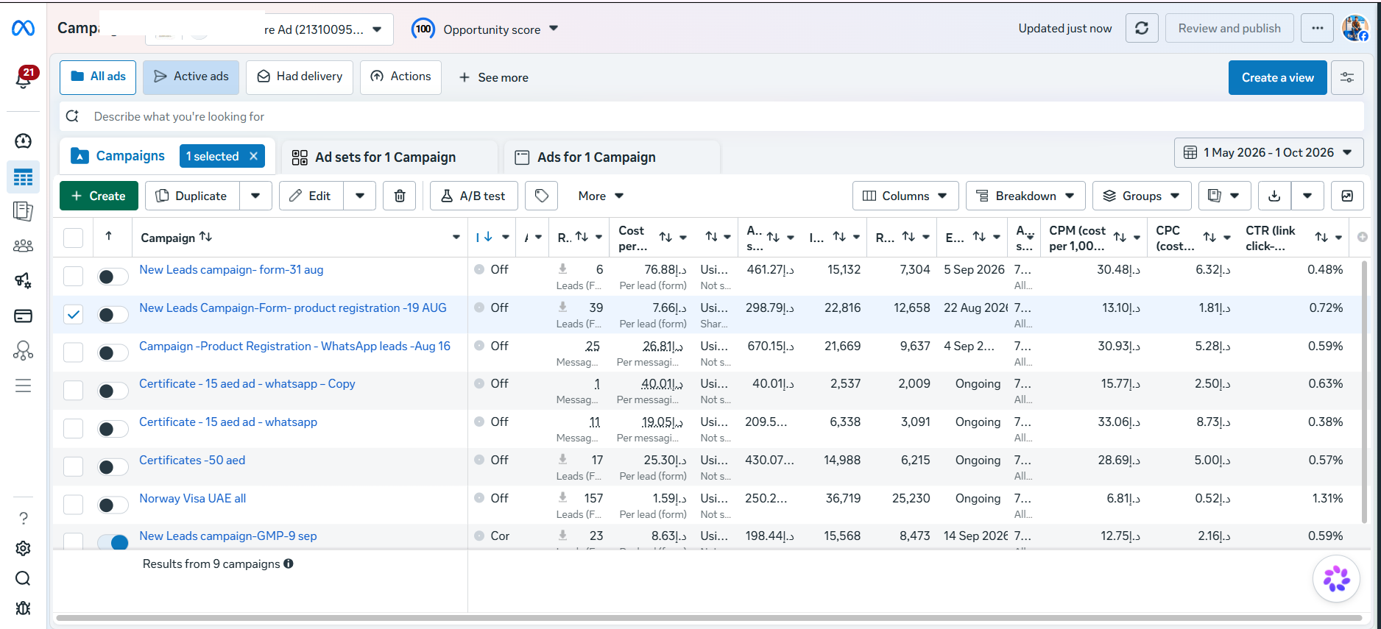Select checkbox for New Leads campaign- form-31 aug

click(x=73, y=276)
